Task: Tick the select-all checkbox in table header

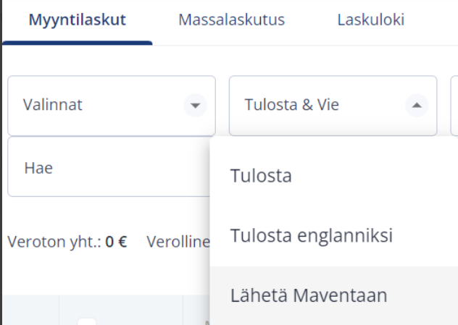Action: click(x=87, y=322)
